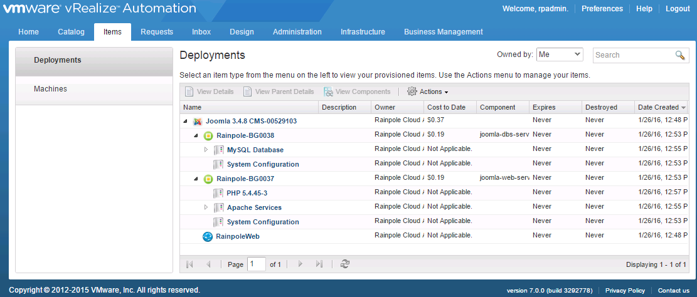Open the Catalog tab
Viewport: 697px width, 297px height.
click(71, 32)
